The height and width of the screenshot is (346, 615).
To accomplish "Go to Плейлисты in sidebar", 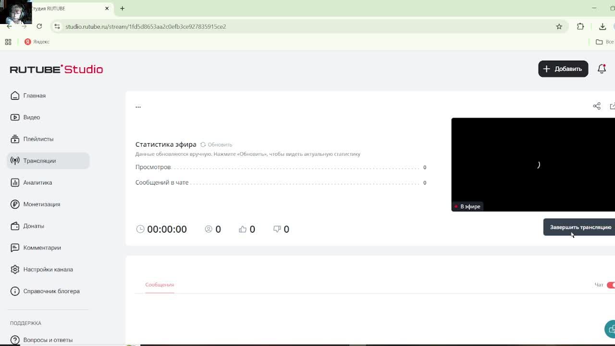I will point(48,139).
